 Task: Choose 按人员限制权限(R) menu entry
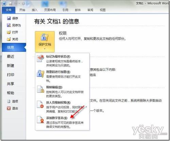[62, 107]
